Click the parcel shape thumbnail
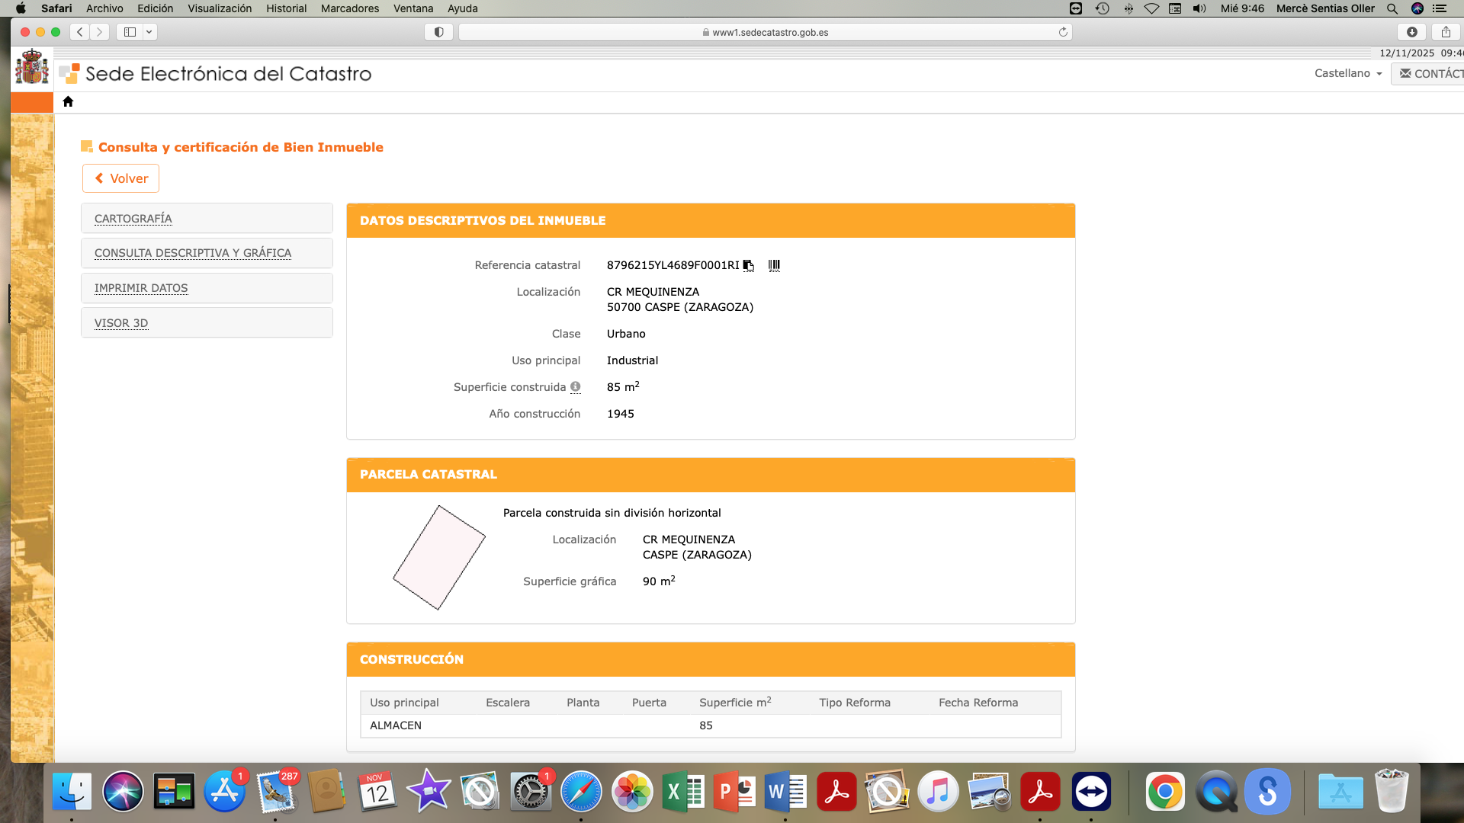 click(x=439, y=557)
